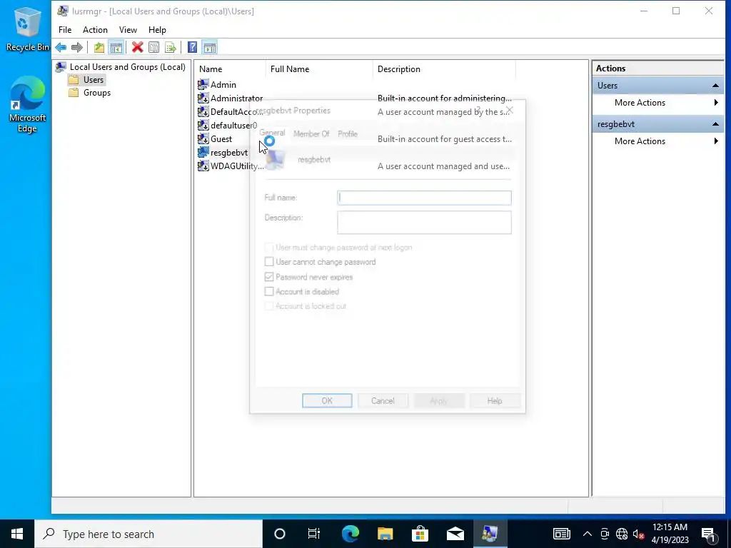Click the blue Help question-mark toolbar icon
This screenshot has height=548, width=731.
tap(192, 47)
